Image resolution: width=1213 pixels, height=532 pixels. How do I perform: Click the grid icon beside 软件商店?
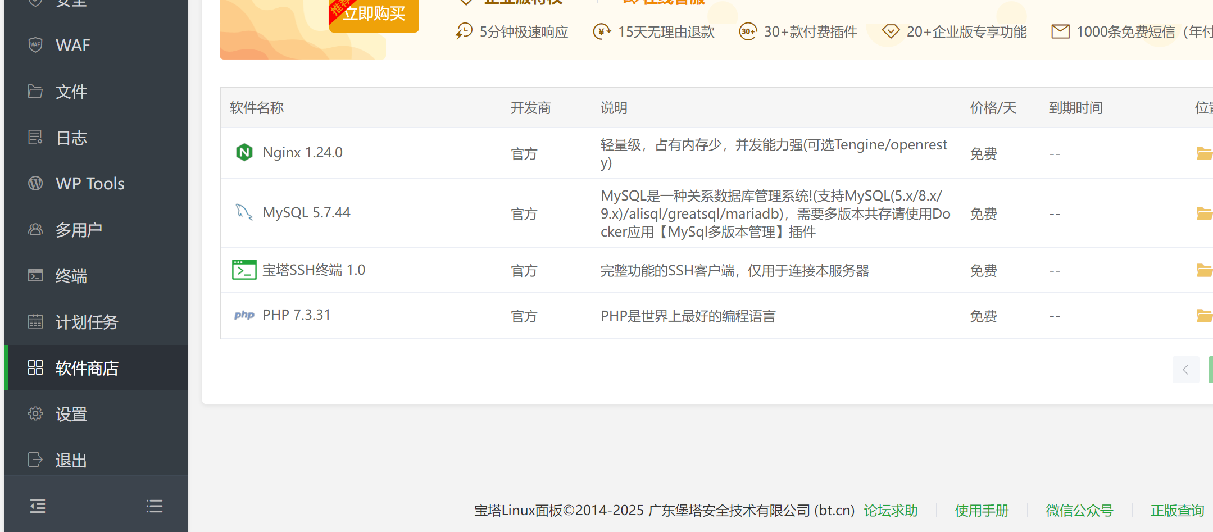[x=35, y=367]
